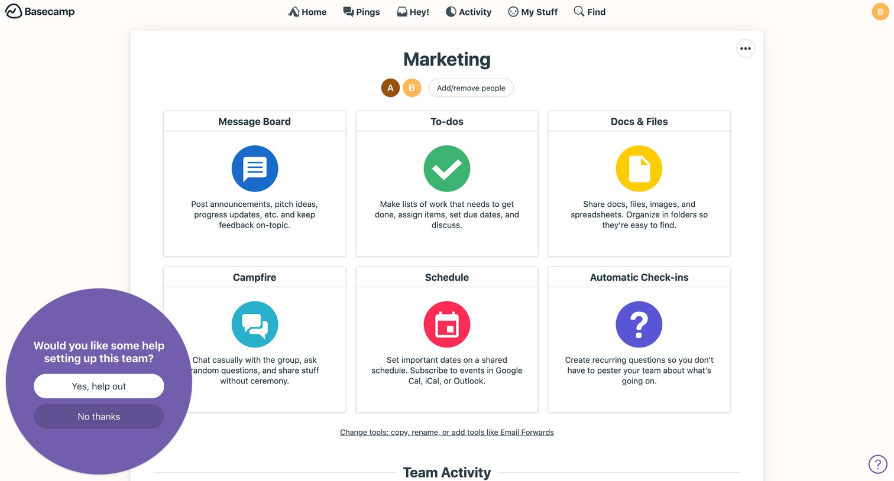894x481 pixels.
Task: Click Yes, help out button
Action: coord(99,386)
